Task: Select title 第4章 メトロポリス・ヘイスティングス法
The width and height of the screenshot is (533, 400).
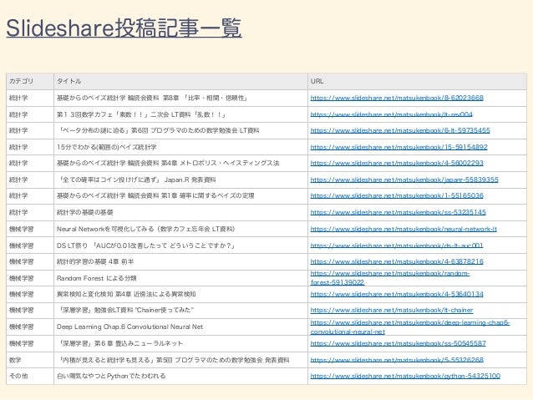Action: click(168, 163)
